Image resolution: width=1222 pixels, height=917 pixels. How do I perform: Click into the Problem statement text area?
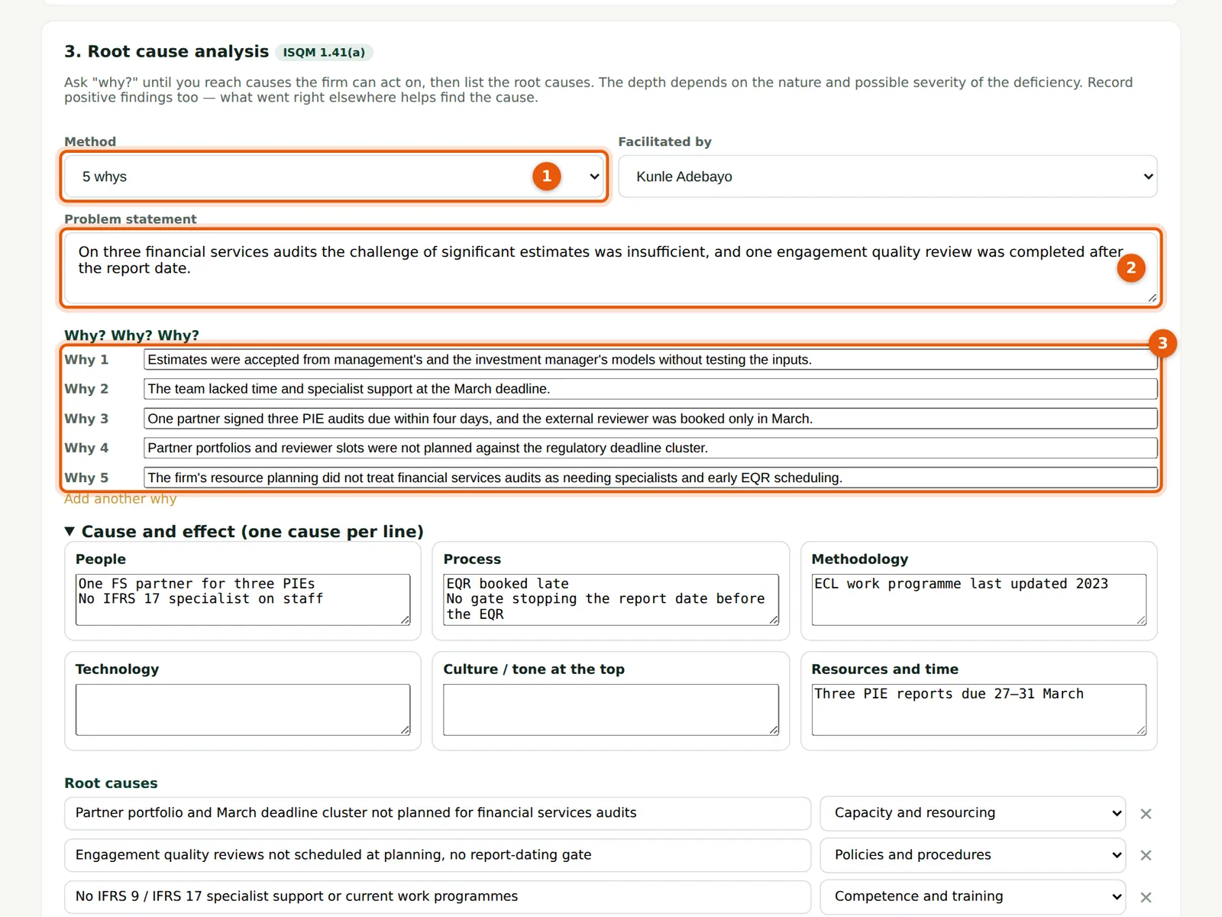point(611,267)
